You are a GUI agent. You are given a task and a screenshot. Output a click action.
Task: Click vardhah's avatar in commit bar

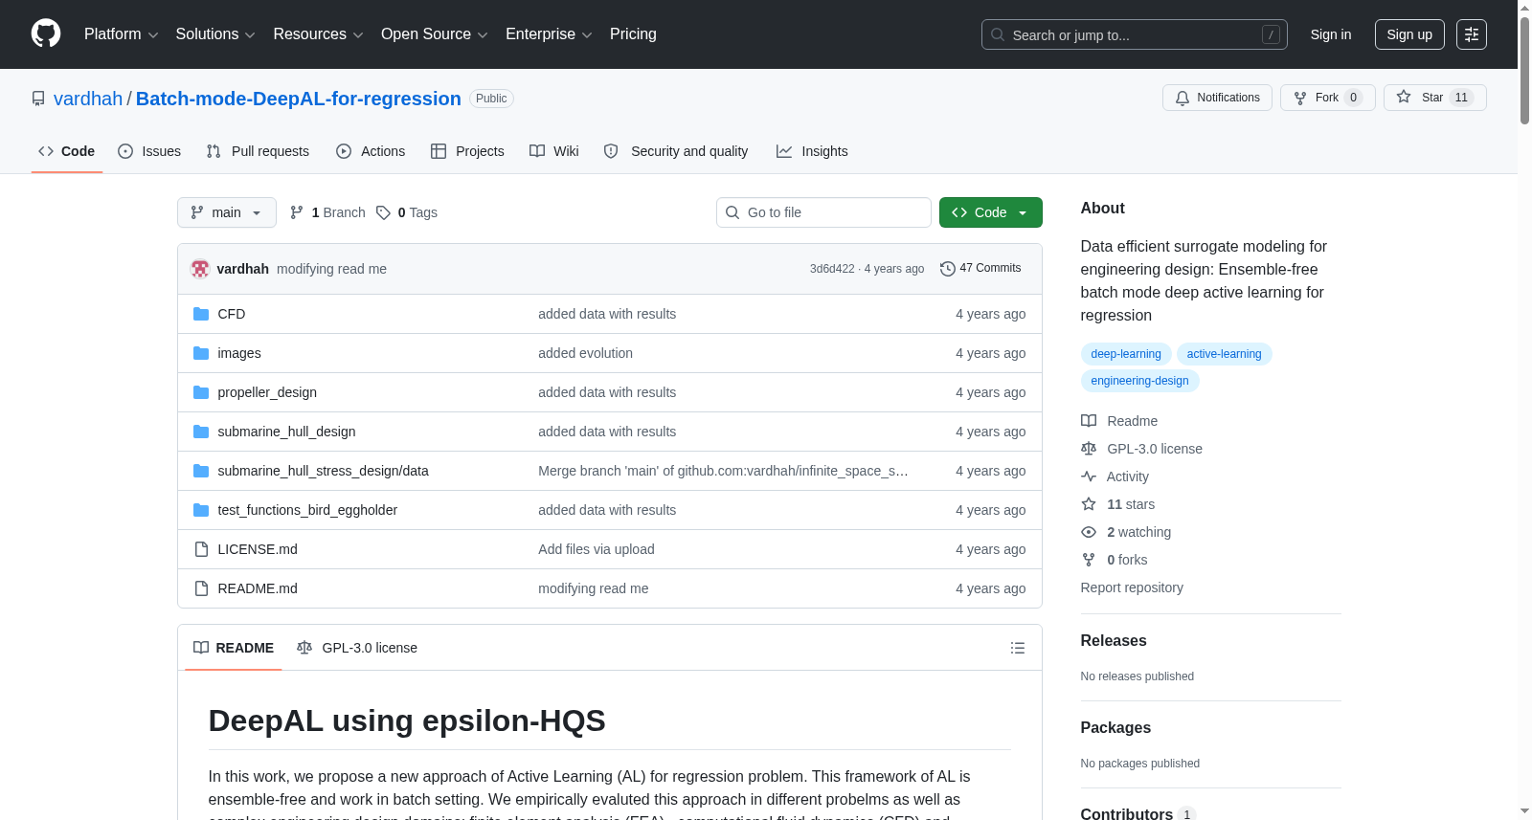[200, 269]
